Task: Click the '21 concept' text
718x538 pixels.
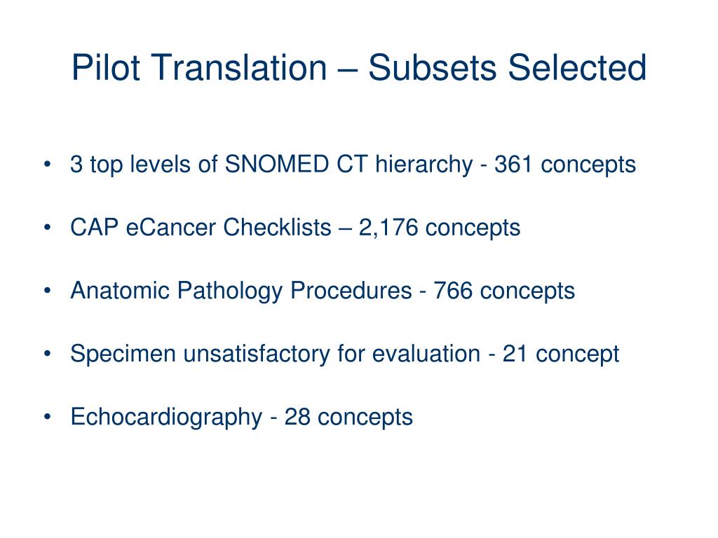Action: pyautogui.click(x=561, y=354)
